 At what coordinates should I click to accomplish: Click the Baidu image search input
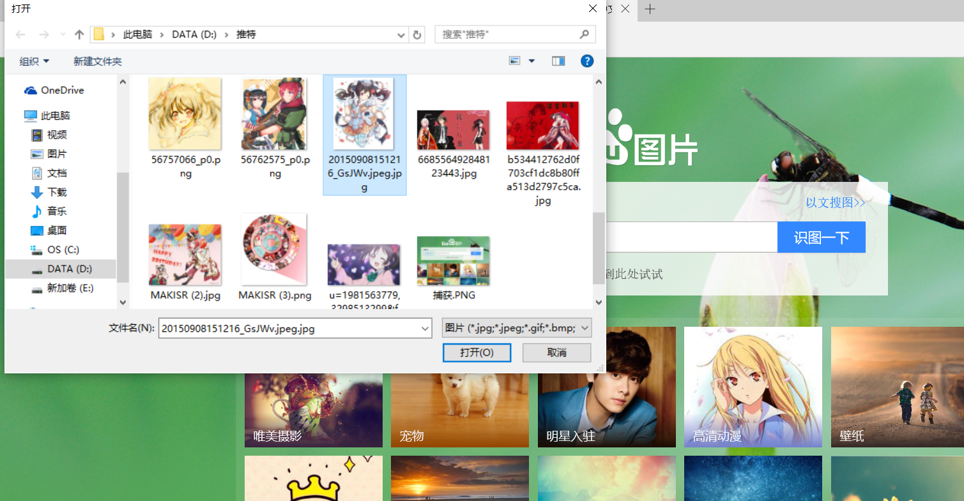(x=691, y=237)
